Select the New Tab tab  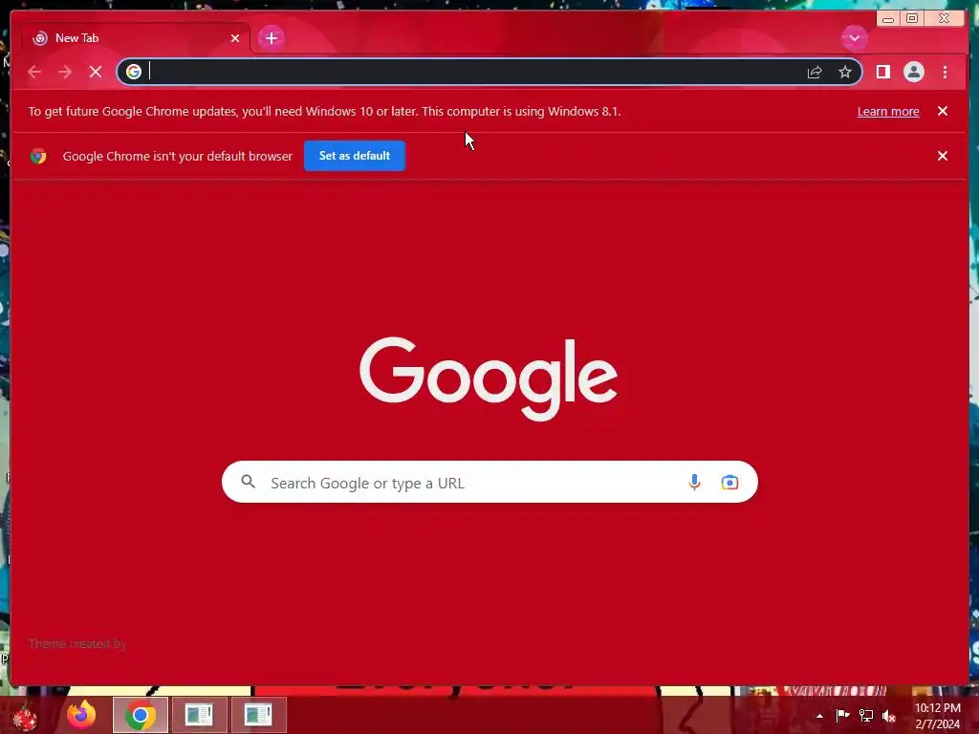(136, 38)
